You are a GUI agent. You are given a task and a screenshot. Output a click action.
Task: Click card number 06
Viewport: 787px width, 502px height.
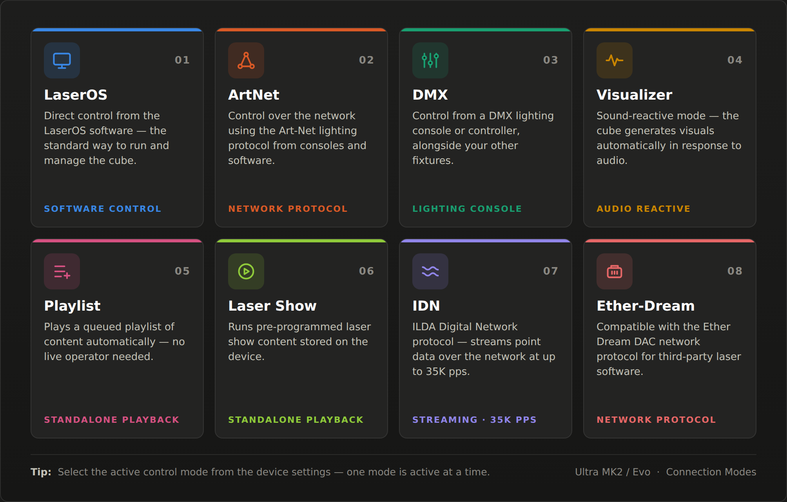click(366, 271)
